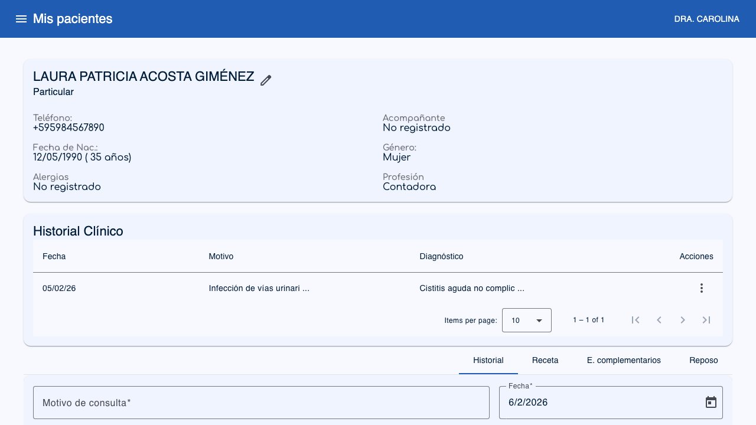Open the calendar date picker icon
Screen dimensions: 756x425
coord(711,402)
